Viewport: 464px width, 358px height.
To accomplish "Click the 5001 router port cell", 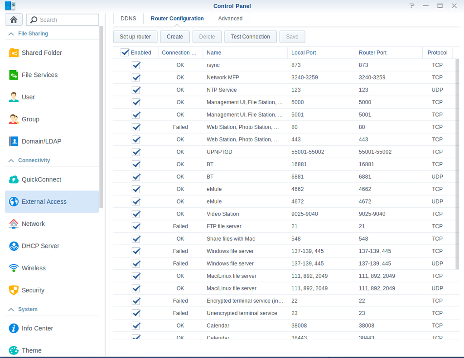I will [x=365, y=115].
